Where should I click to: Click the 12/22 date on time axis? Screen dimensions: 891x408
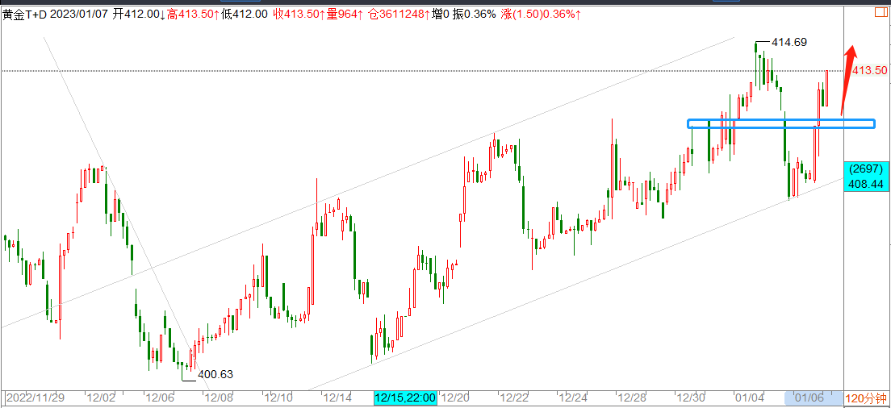tap(513, 398)
